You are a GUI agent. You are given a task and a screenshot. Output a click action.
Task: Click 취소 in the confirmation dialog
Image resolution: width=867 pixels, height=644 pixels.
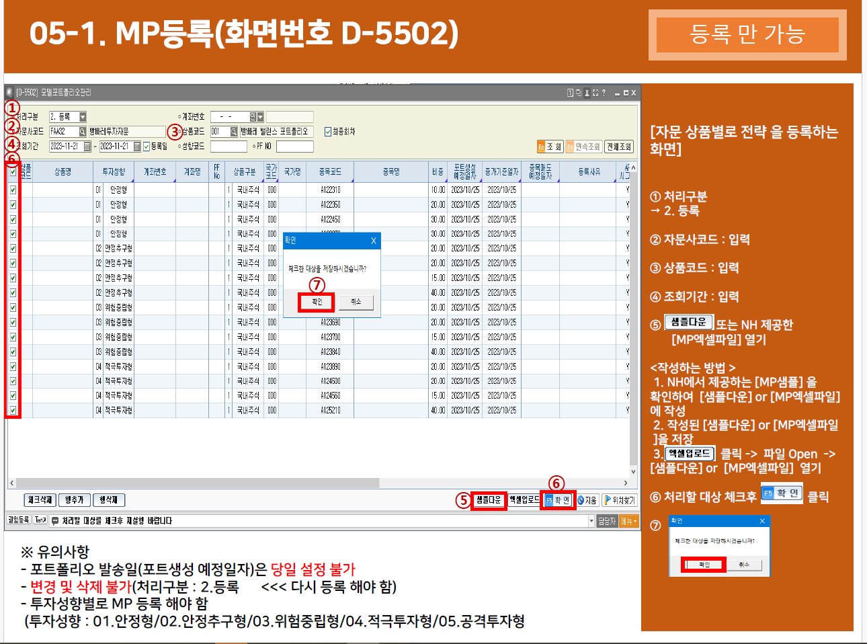click(356, 302)
